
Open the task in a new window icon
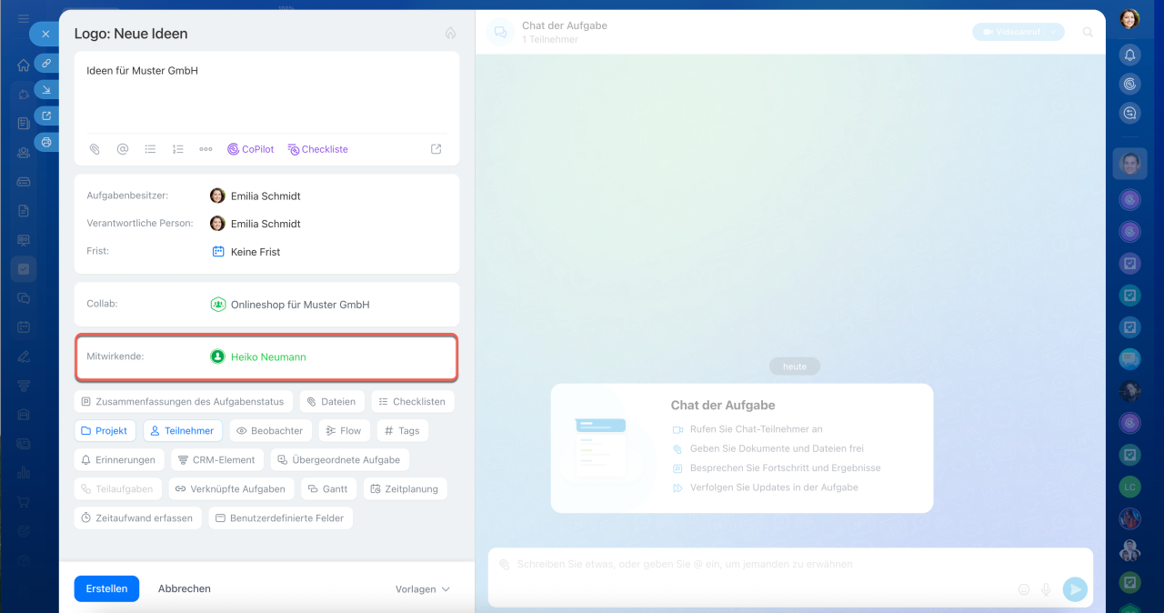[x=46, y=116]
